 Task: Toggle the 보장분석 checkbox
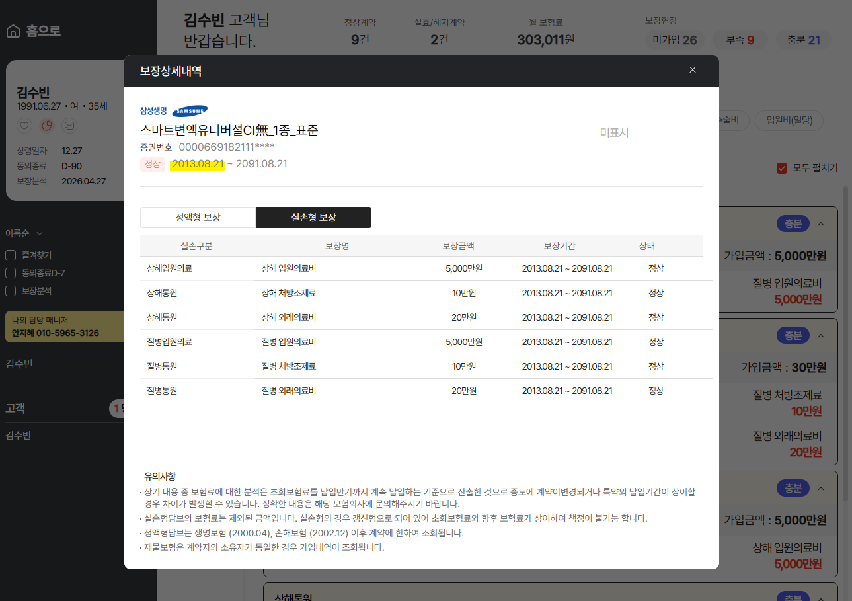pyautogui.click(x=11, y=292)
